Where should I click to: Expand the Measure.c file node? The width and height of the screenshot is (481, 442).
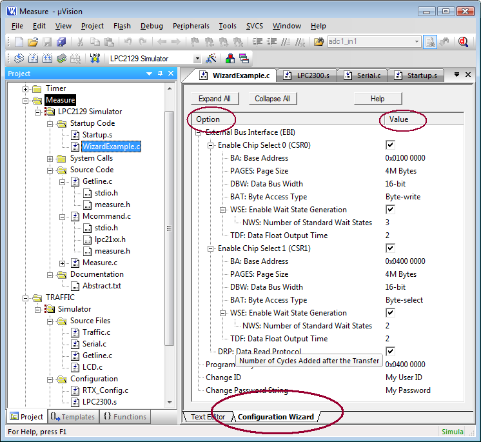click(62, 264)
